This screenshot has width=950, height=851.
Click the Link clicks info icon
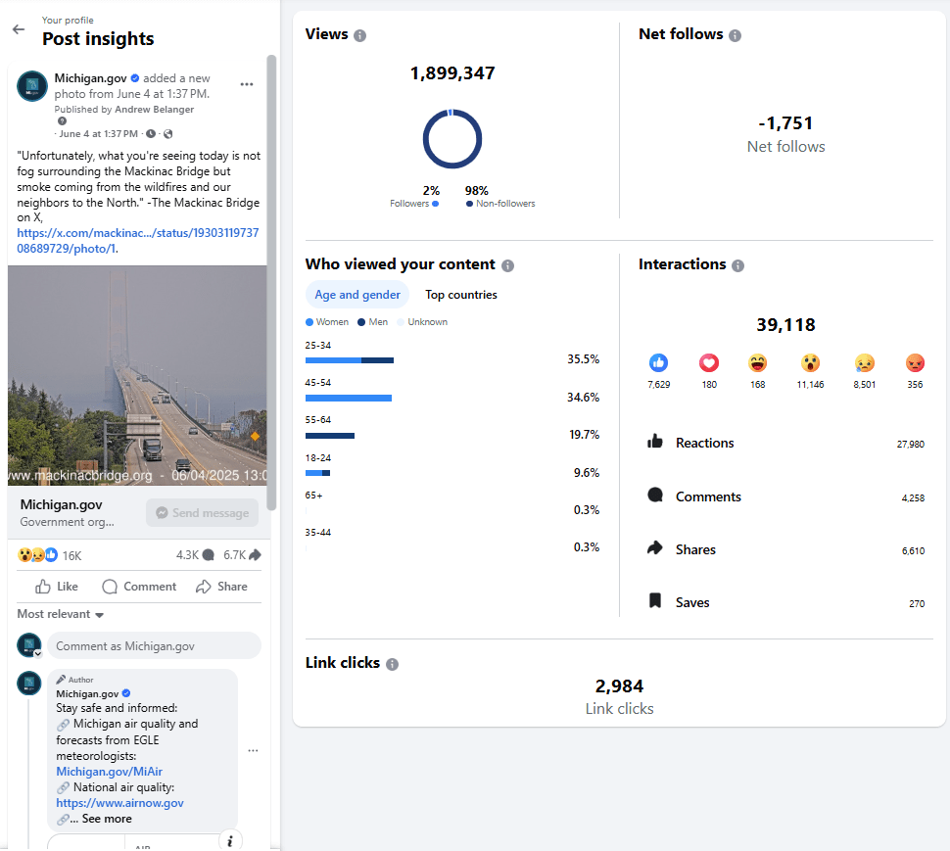tap(393, 663)
